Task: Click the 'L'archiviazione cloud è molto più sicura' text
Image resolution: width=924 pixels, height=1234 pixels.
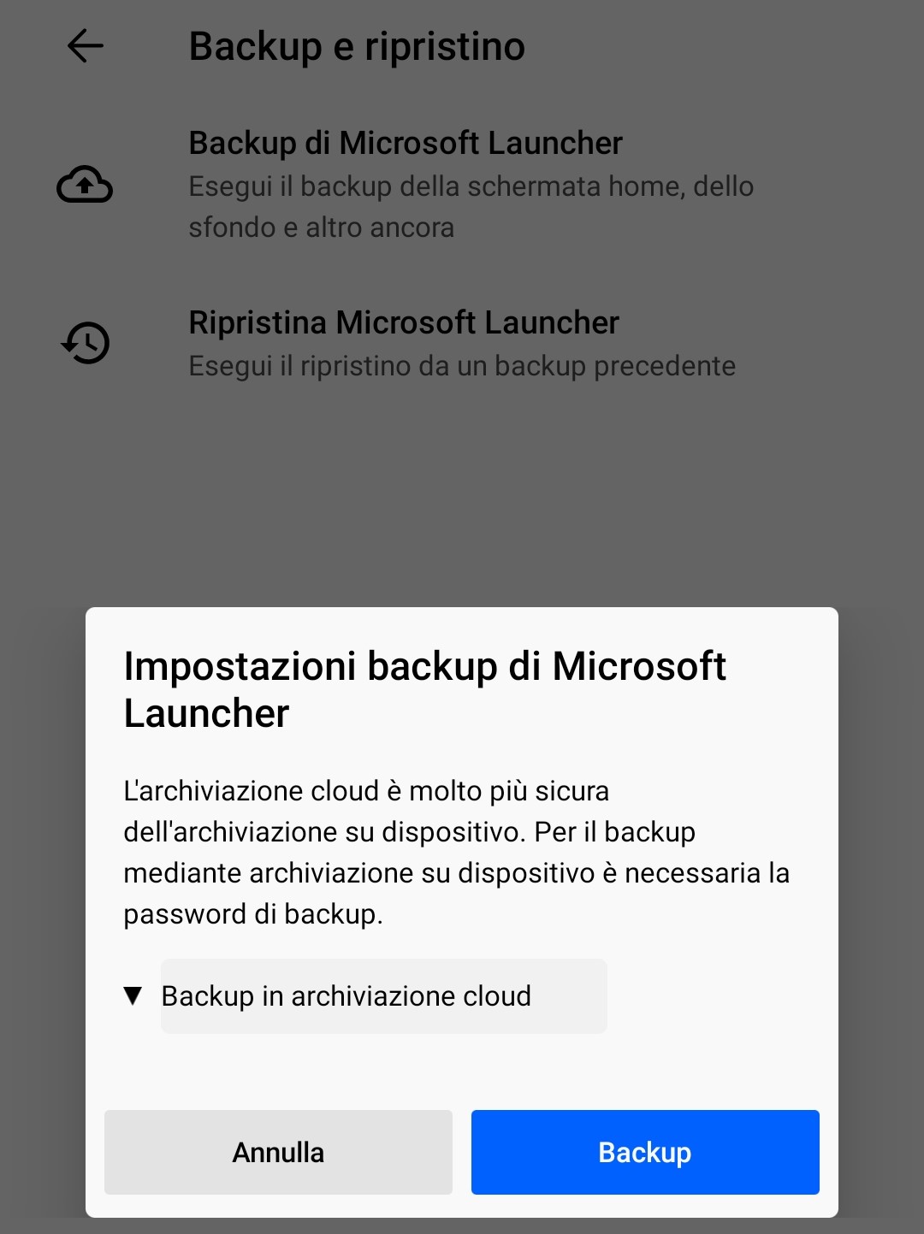Action: [366, 791]
